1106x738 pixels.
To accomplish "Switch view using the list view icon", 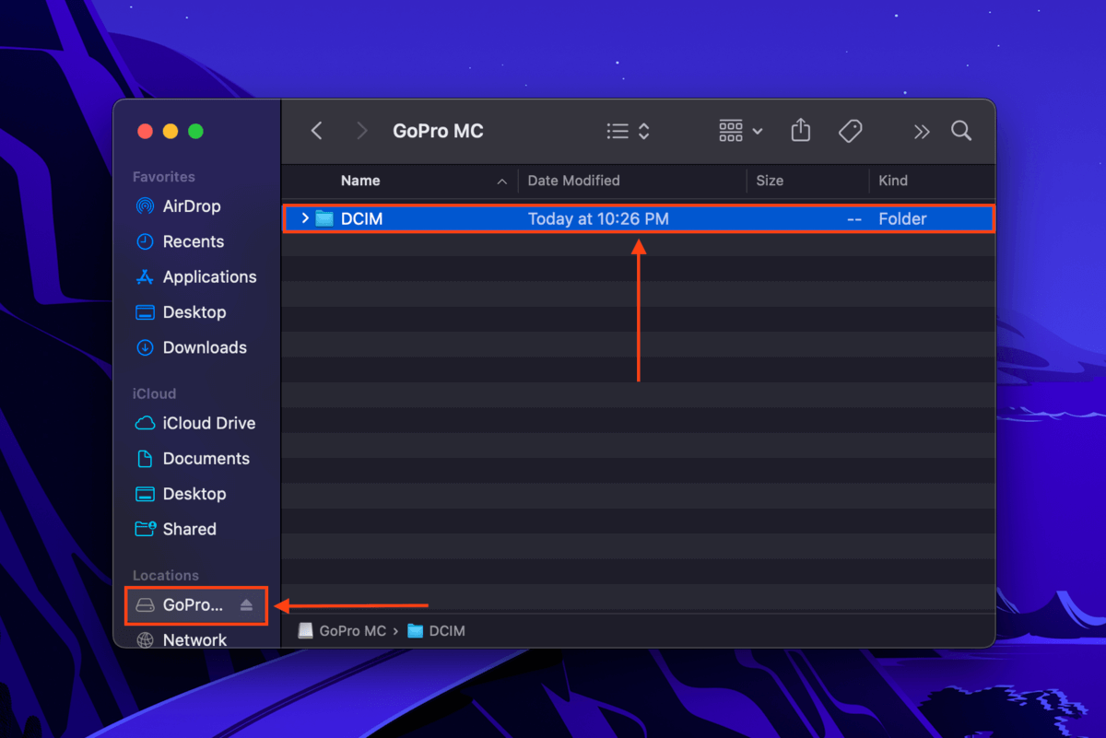I will click(618, 131).
